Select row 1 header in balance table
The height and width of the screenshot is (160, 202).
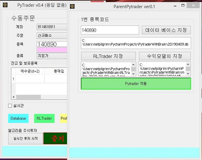(x=13, y=79)
